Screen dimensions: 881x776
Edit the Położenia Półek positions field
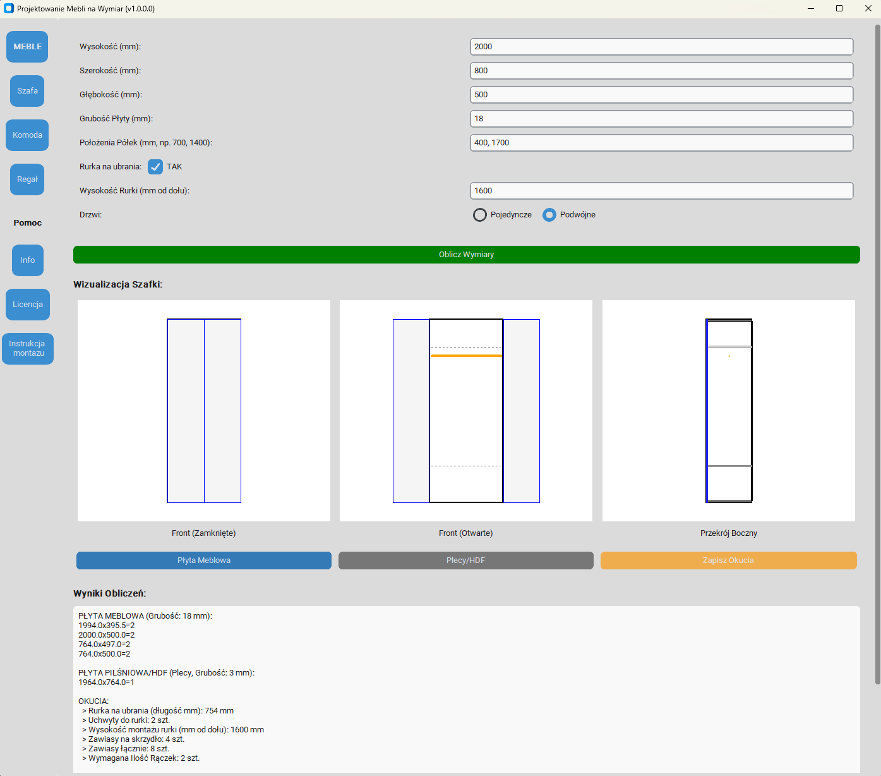(x=661, y=143)
